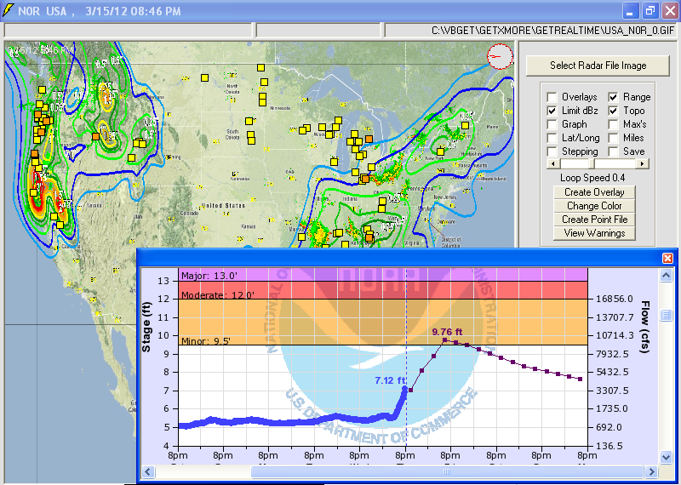This screenshot has height=485, width=681.
Task: Click the 9.76 ft forecast peak marker
Action: point(444,340)
